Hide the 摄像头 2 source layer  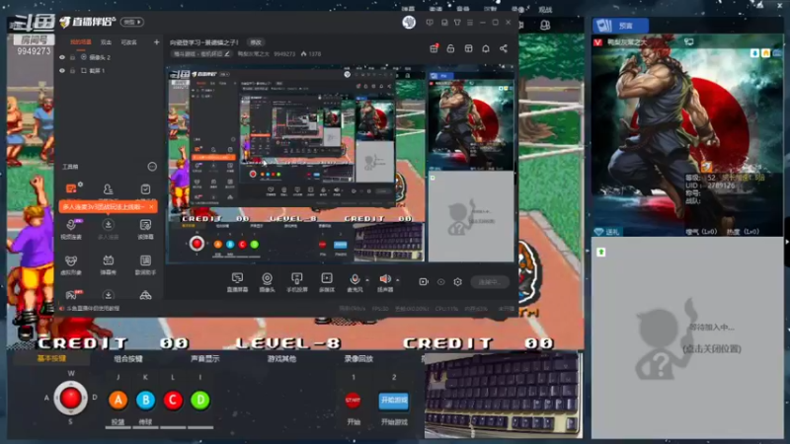[62, 57]
